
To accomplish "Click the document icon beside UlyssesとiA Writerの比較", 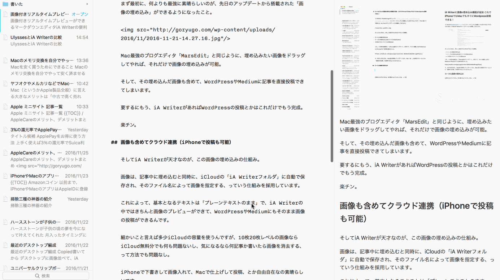I will point(5,38).
